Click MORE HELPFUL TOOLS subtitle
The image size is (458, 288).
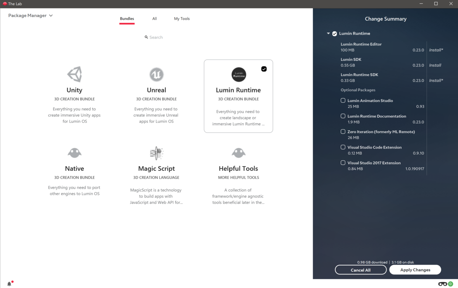point(239,178)
